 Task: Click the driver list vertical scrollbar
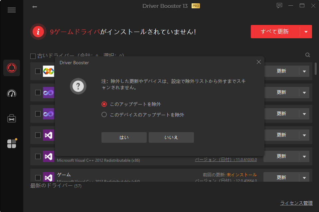click(x=316, y=69)
